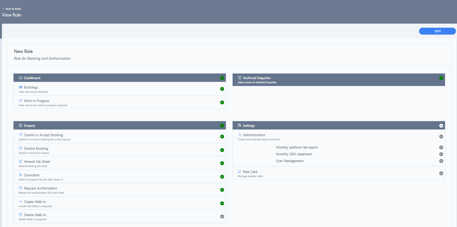Select the Rate Card calculator icon
This screenshot has height=227, width=457.
(239, 171)
